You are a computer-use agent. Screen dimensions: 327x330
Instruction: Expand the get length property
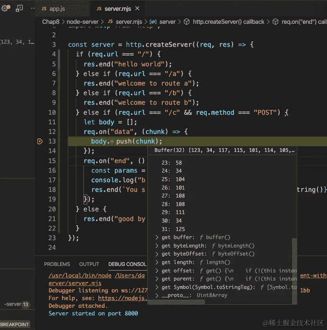(x=157, y=262)
